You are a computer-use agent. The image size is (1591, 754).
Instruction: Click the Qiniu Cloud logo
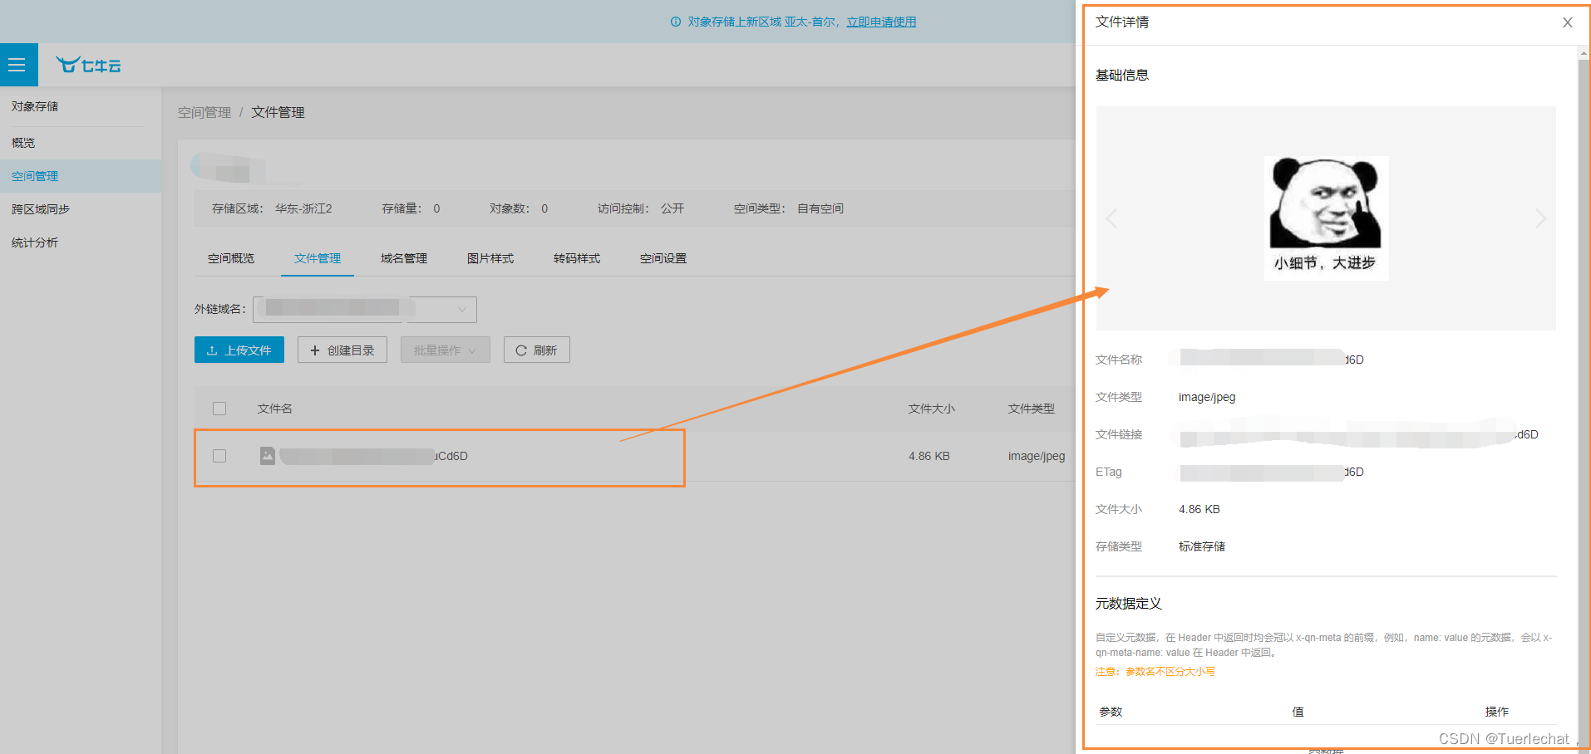point(88,65)
